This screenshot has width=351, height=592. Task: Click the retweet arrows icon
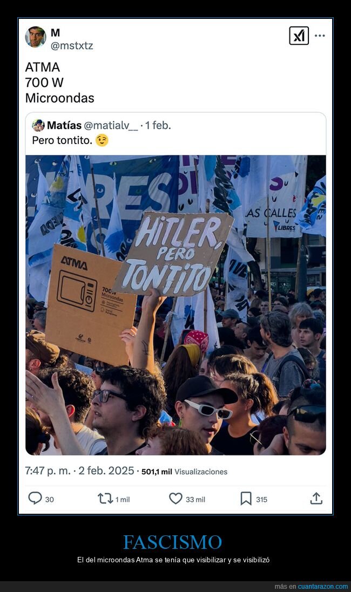[x=105, y=499]
